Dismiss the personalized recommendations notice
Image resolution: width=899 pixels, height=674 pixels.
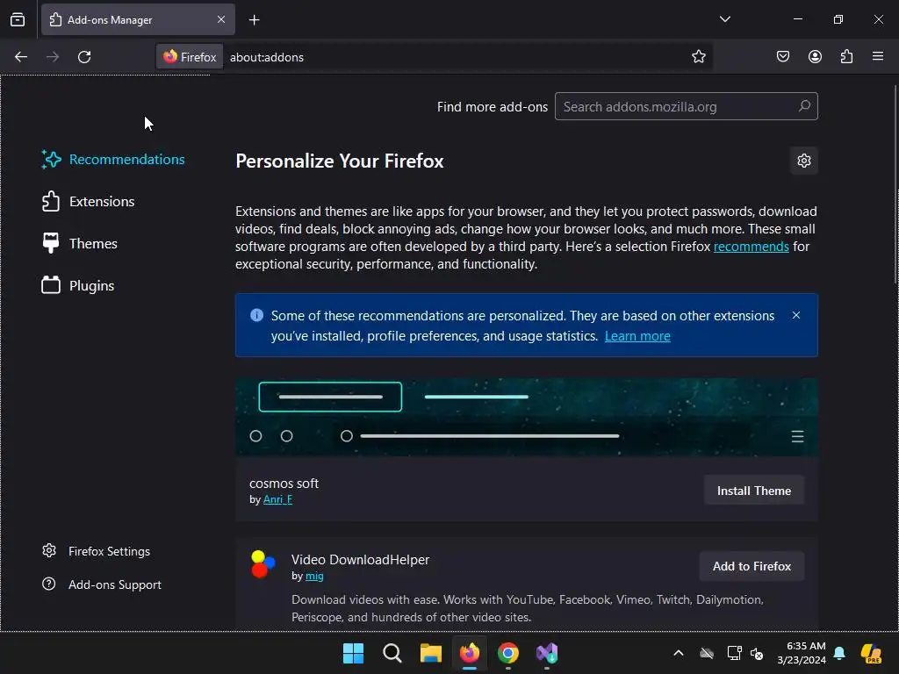[x=795, y=315]
